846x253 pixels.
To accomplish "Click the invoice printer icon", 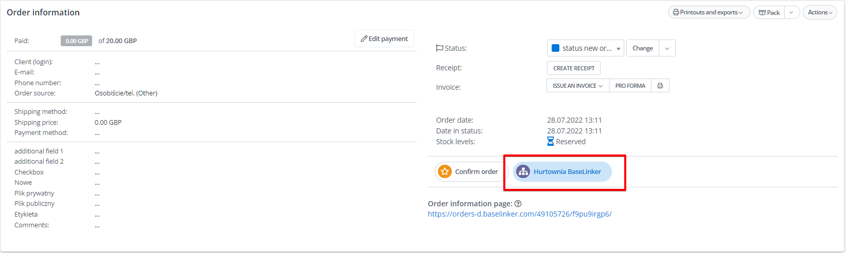I will pos(660,86).
